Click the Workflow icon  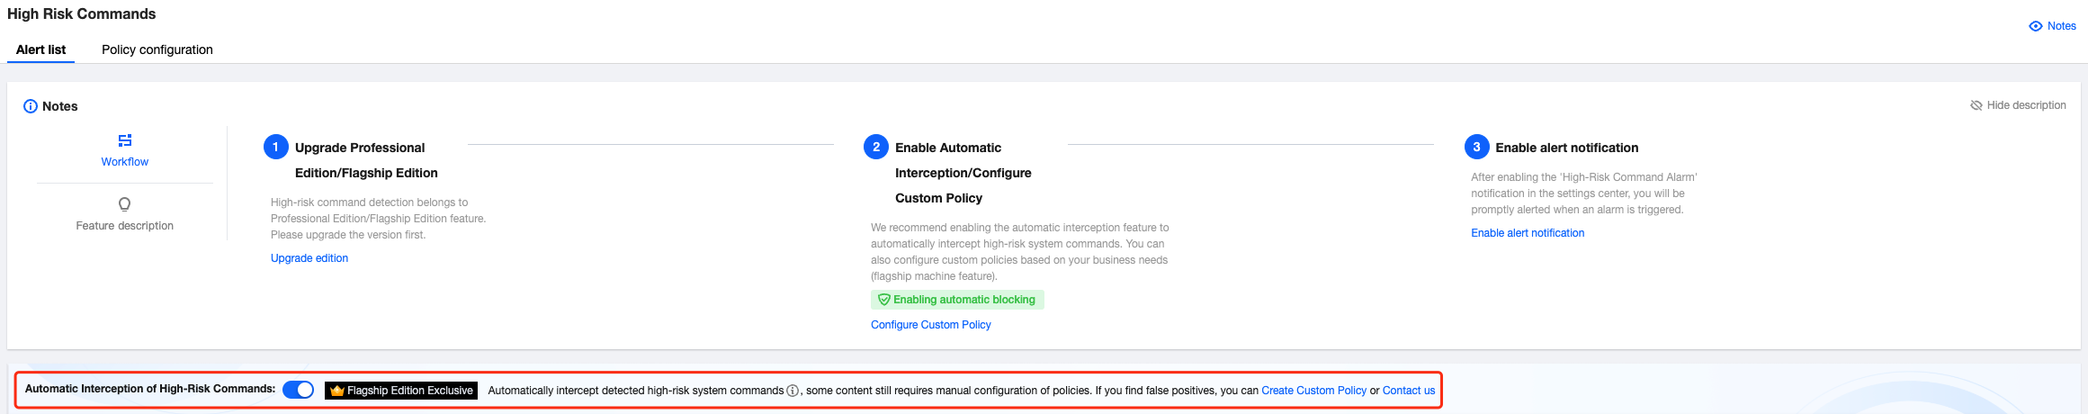coord(125,140)
